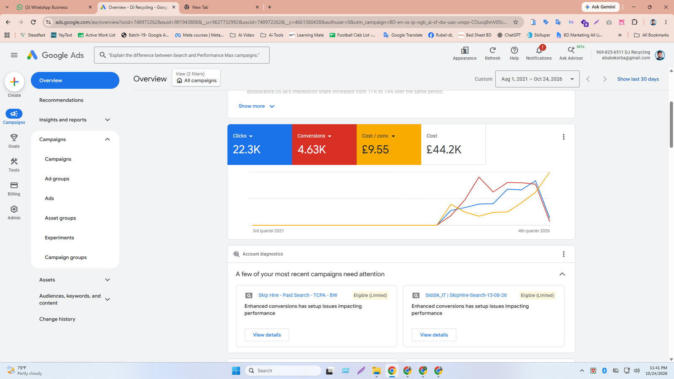Open the All campaigns view filter
674x379 pixels.
[196, 77]
